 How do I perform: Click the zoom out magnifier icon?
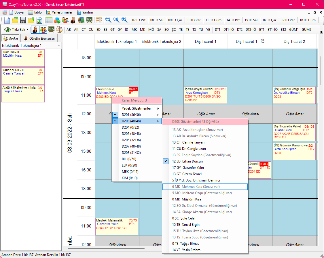point(108,20)
